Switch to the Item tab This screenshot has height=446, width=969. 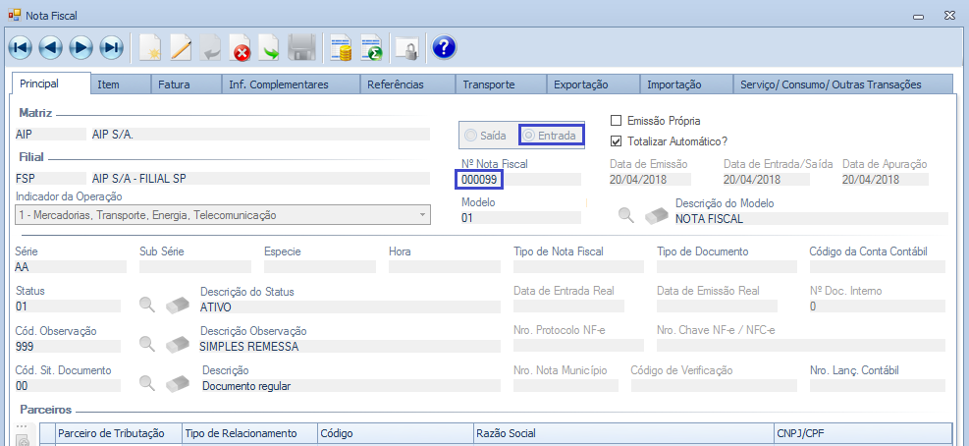click(121, 84)
